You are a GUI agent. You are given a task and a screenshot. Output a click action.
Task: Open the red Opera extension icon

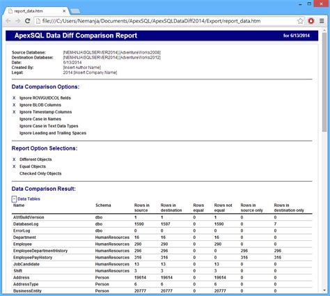click(x=311, y=21)
